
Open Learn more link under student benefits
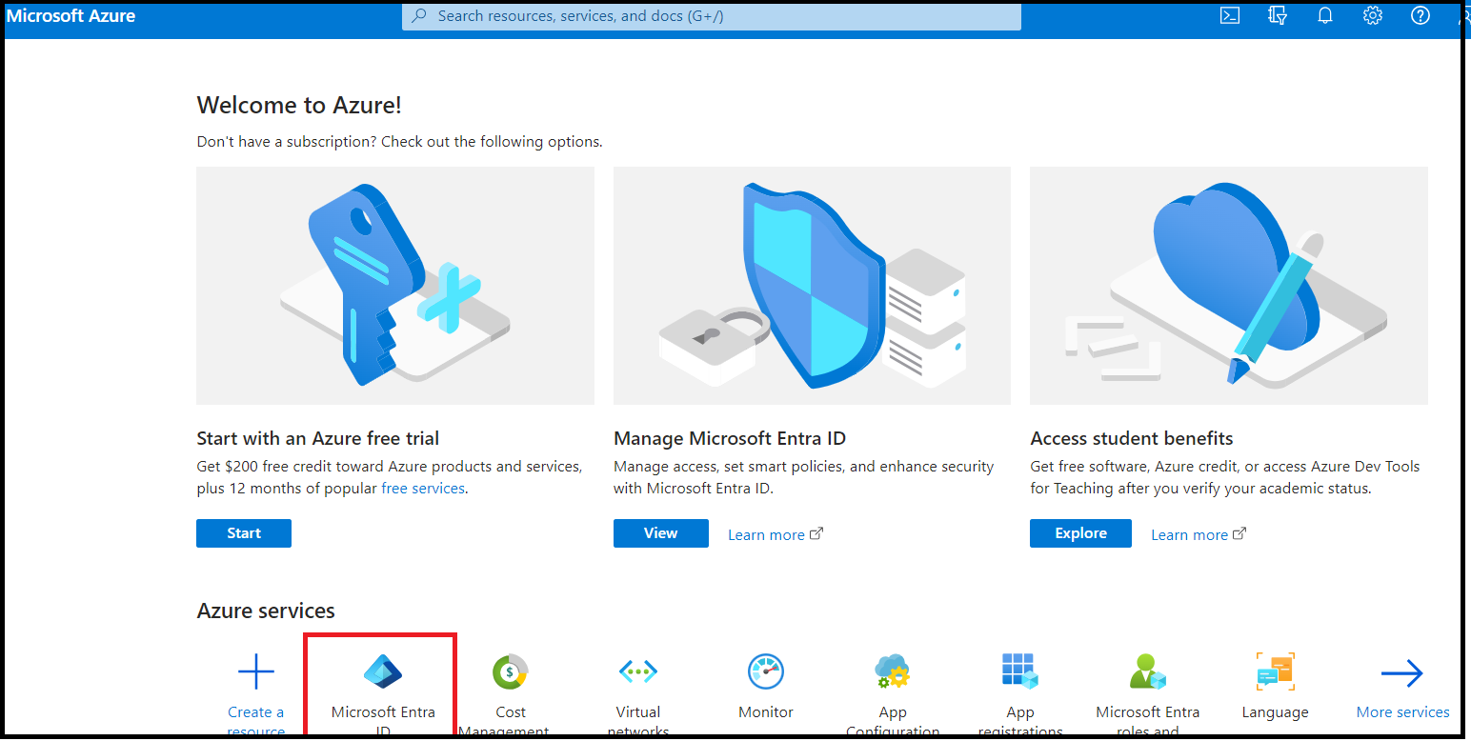[1198, 534]
